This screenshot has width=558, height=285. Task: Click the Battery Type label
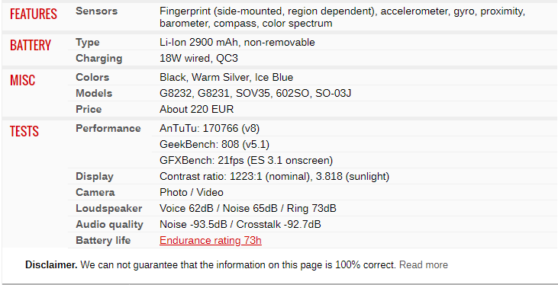(88, 43)
